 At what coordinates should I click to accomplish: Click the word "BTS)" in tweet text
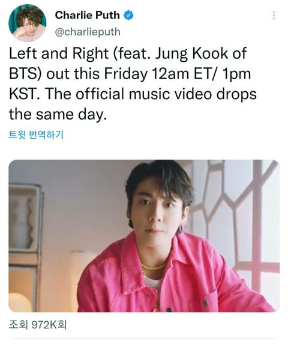[25, 74]
